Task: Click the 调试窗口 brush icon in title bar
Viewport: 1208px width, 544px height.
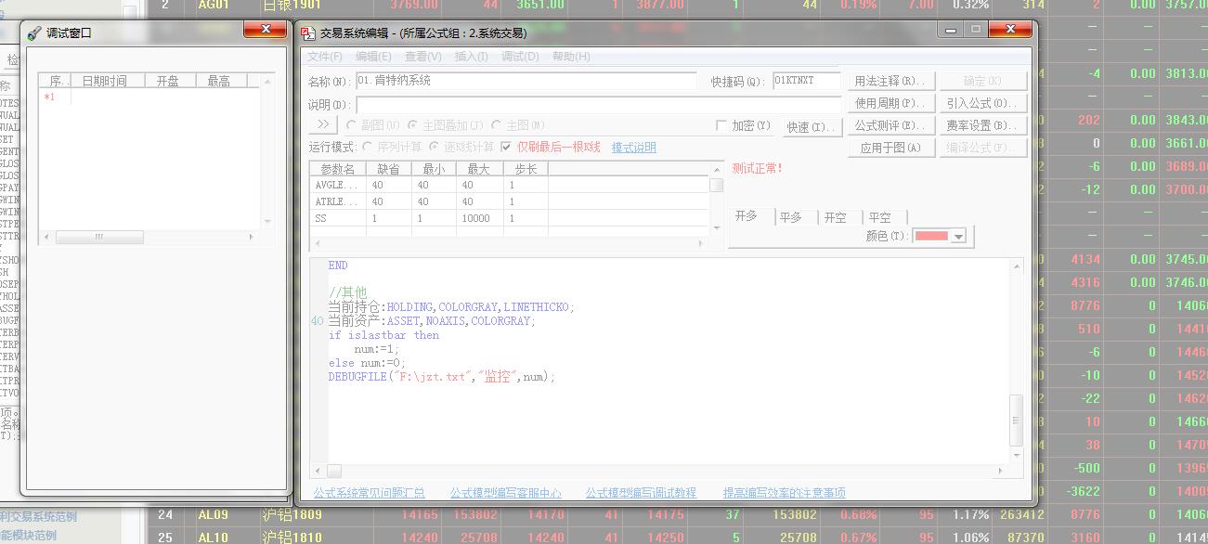Action: pyautogui.click(x=34, y=33)
